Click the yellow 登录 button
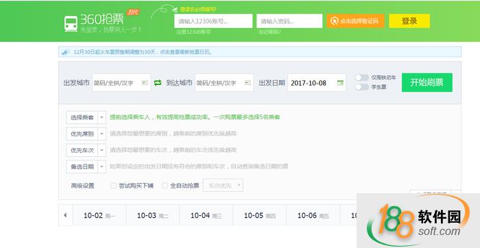The image size is (480, 248). coord(409,21)
